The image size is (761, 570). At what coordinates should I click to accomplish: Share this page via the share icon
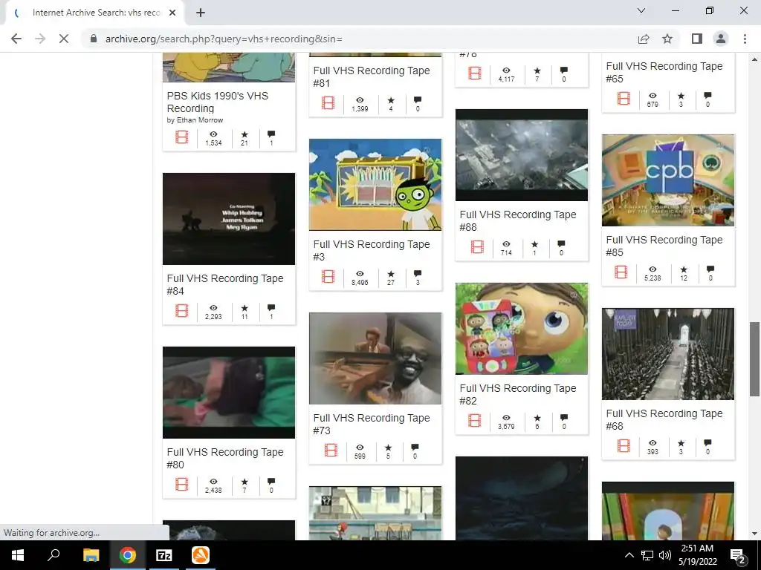(x=644, y=39)
